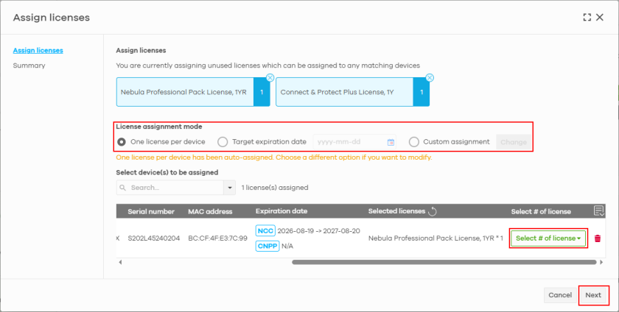Go to Summary step in sidebar
Image resolution: width=619 pixels, height=312 pixels.
coord(29,65)
